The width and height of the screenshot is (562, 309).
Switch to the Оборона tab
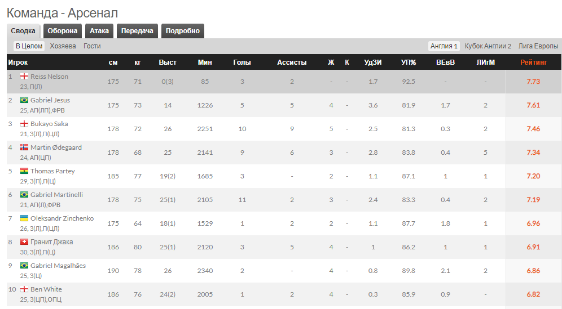(62, 31)
